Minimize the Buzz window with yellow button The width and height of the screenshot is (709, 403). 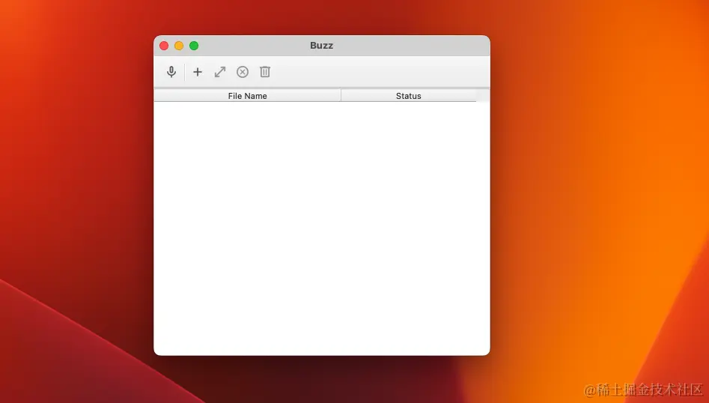coord(179,46)
